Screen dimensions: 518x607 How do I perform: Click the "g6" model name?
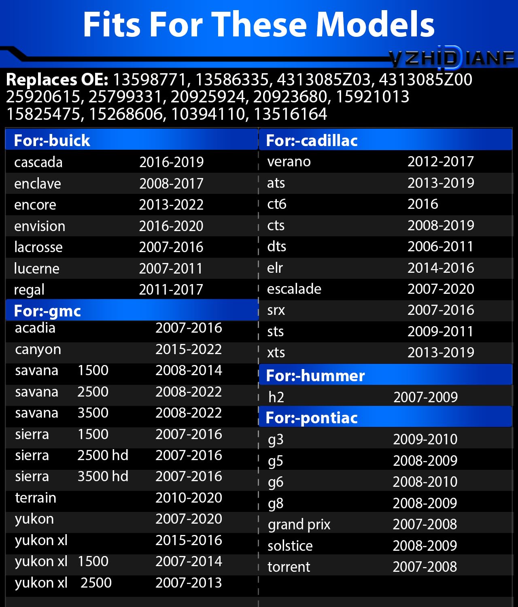coord(276,482)
